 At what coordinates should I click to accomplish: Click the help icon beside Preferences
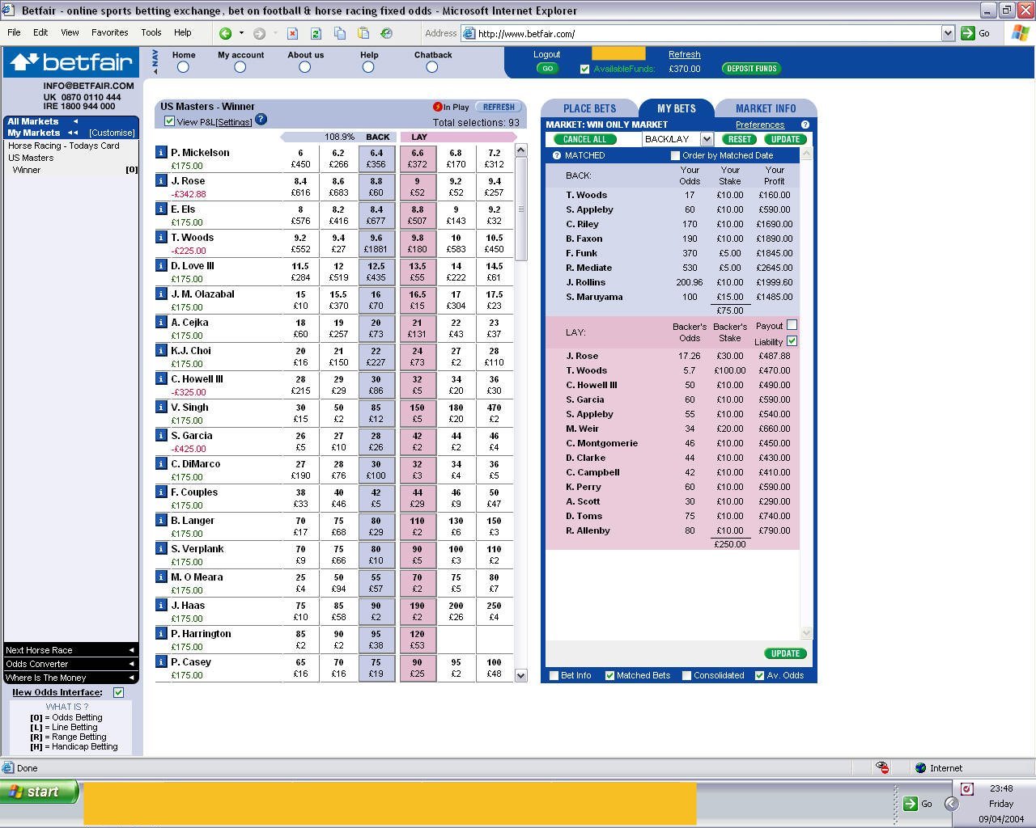(805, 125)
